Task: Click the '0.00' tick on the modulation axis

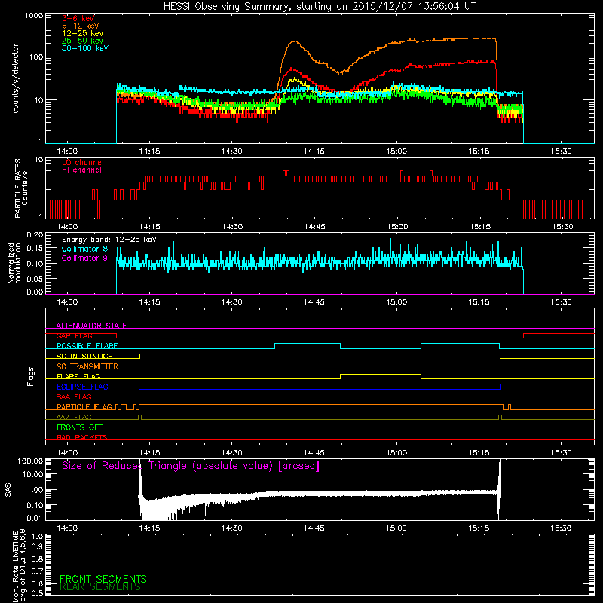Action: (35, 292)
